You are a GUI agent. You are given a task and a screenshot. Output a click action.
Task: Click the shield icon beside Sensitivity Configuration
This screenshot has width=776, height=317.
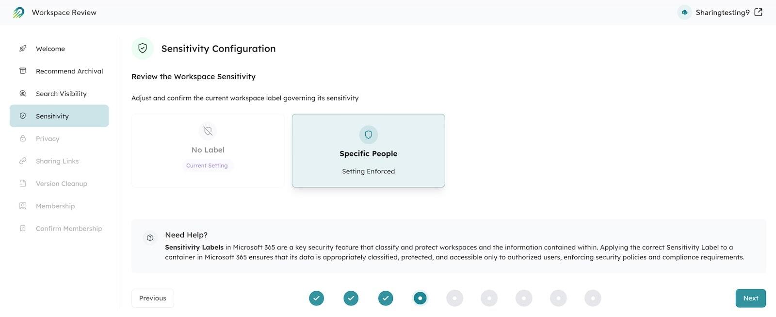click(x=143, y=49)
